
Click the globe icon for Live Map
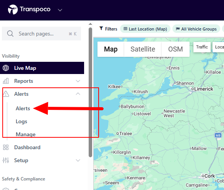[x=6, y=68]
